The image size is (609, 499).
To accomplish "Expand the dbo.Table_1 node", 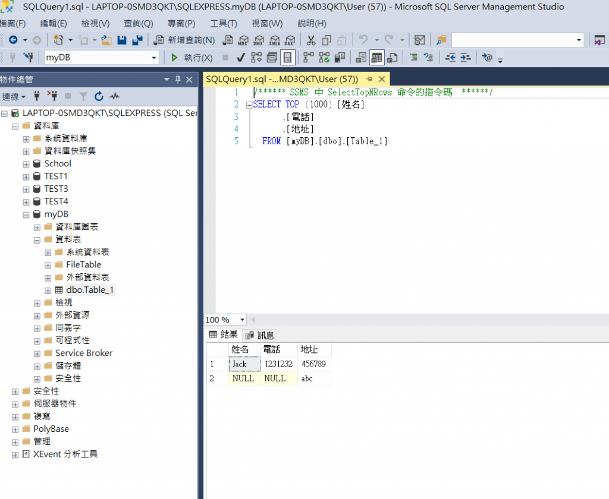I will 48,290.
